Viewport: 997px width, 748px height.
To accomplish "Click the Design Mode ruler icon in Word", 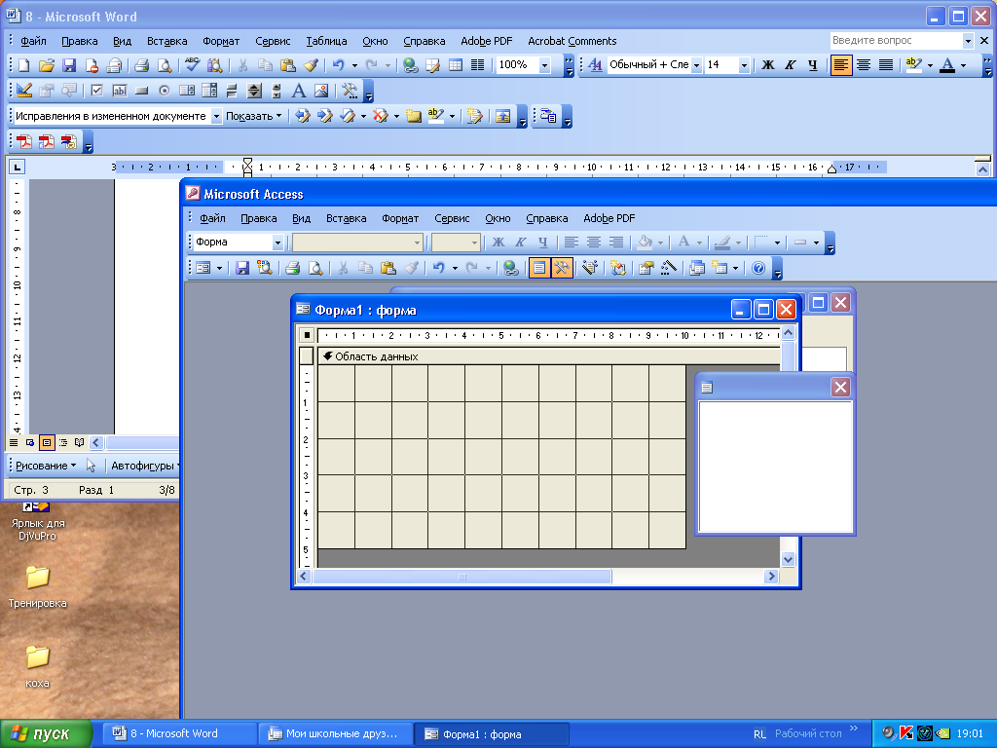I will click(24, 91).
